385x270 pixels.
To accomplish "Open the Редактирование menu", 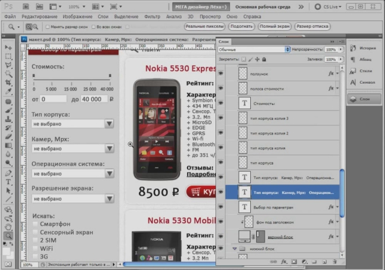I will pyautogui.click(x=40, y=16).
